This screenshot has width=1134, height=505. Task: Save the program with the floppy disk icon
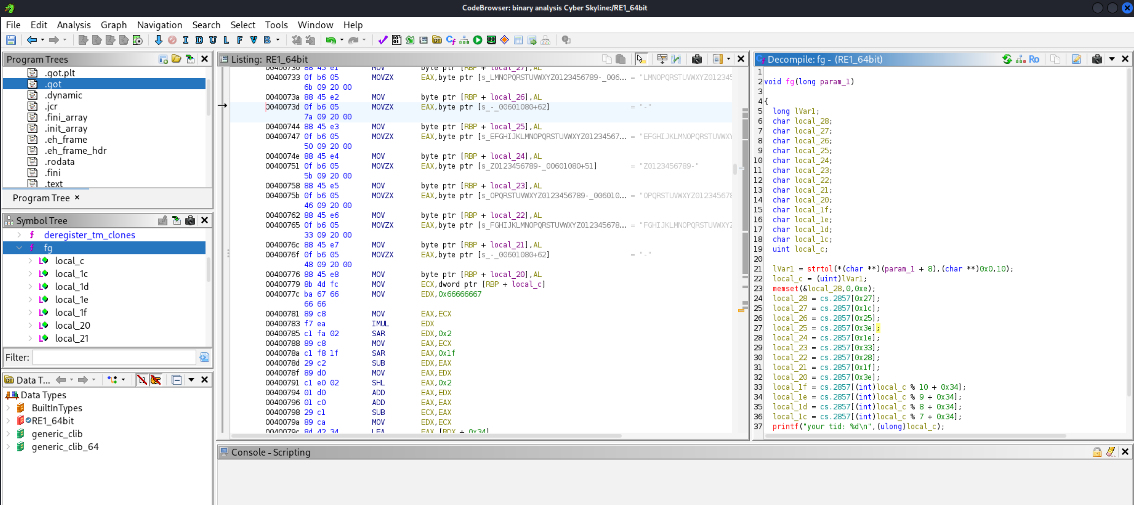11,40
